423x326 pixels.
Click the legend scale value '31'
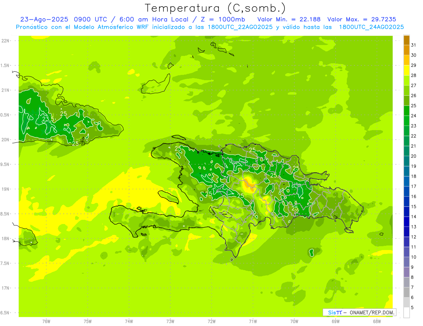click(x=413, y=45)
